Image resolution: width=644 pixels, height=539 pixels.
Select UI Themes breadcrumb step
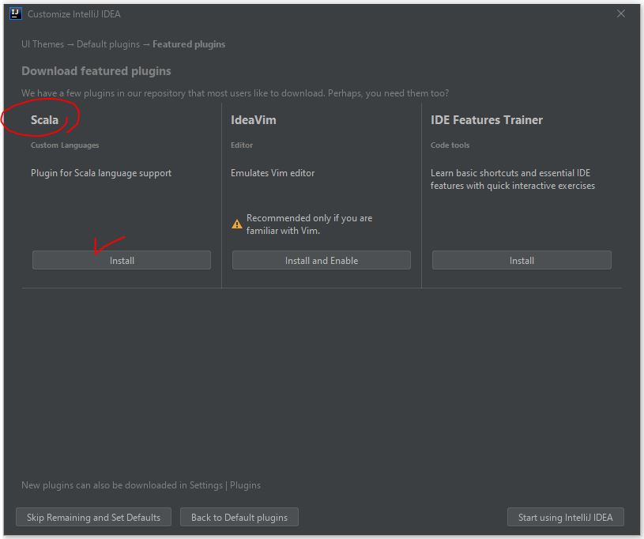[x=43, y=44]
